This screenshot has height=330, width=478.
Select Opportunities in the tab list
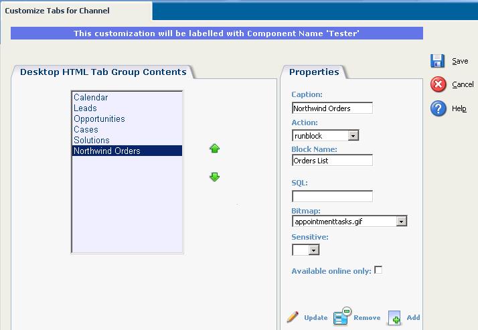(x=127, y=118)
